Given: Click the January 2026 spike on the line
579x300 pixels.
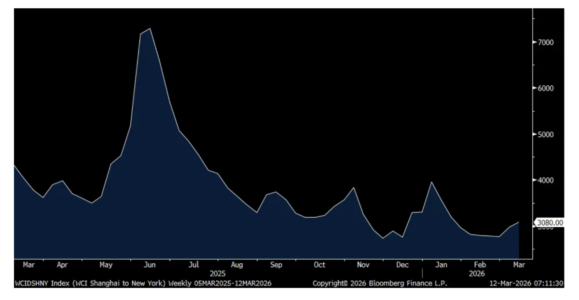Looking at the screenshot, I should coord(431,183).
